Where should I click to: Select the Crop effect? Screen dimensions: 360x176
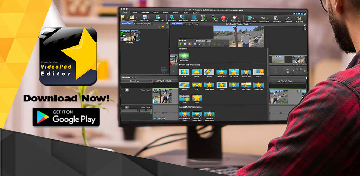(x=184, y=72)
